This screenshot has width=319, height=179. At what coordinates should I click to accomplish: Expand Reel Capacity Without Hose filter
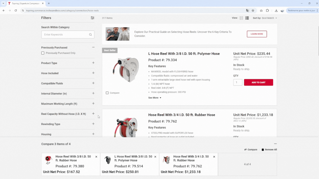pyautogui.click(x=93, y=114)
